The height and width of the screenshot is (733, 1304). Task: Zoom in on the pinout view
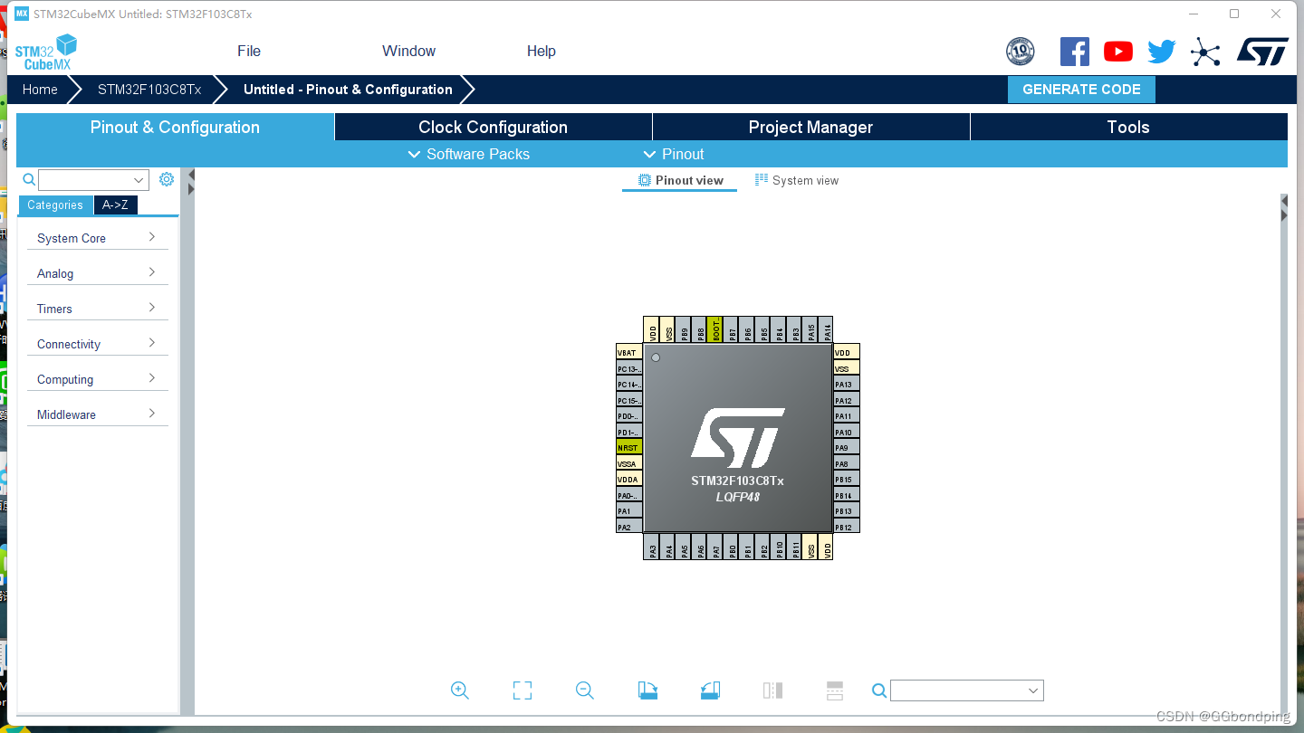tap(460, 690)
